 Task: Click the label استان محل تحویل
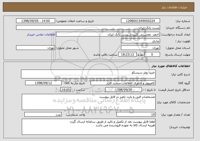pyautogui.click(x=178, y=48)
